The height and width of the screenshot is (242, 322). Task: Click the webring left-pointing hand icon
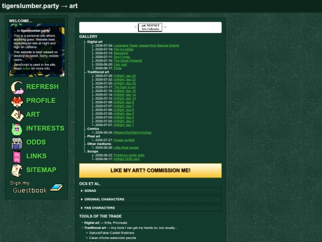click(136, 27)
